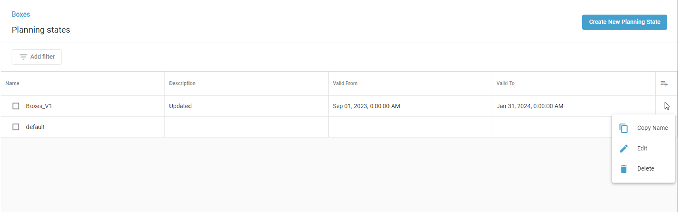Select the default planning state name

tap(35, 127)
